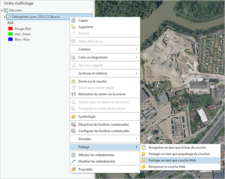
Task: Click the Groupe layers icon
Action: click(x=73, y=33)
